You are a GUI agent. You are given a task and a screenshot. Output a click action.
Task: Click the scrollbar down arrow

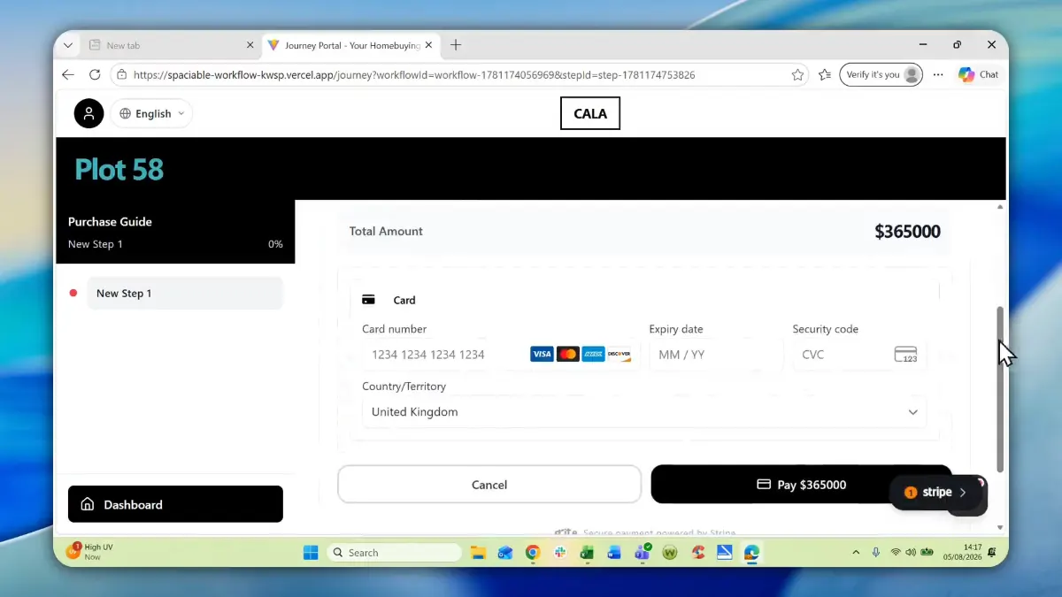pos(1000,528)
